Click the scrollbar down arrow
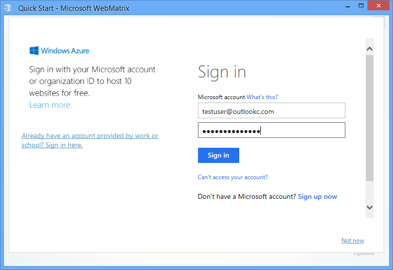 369,207
